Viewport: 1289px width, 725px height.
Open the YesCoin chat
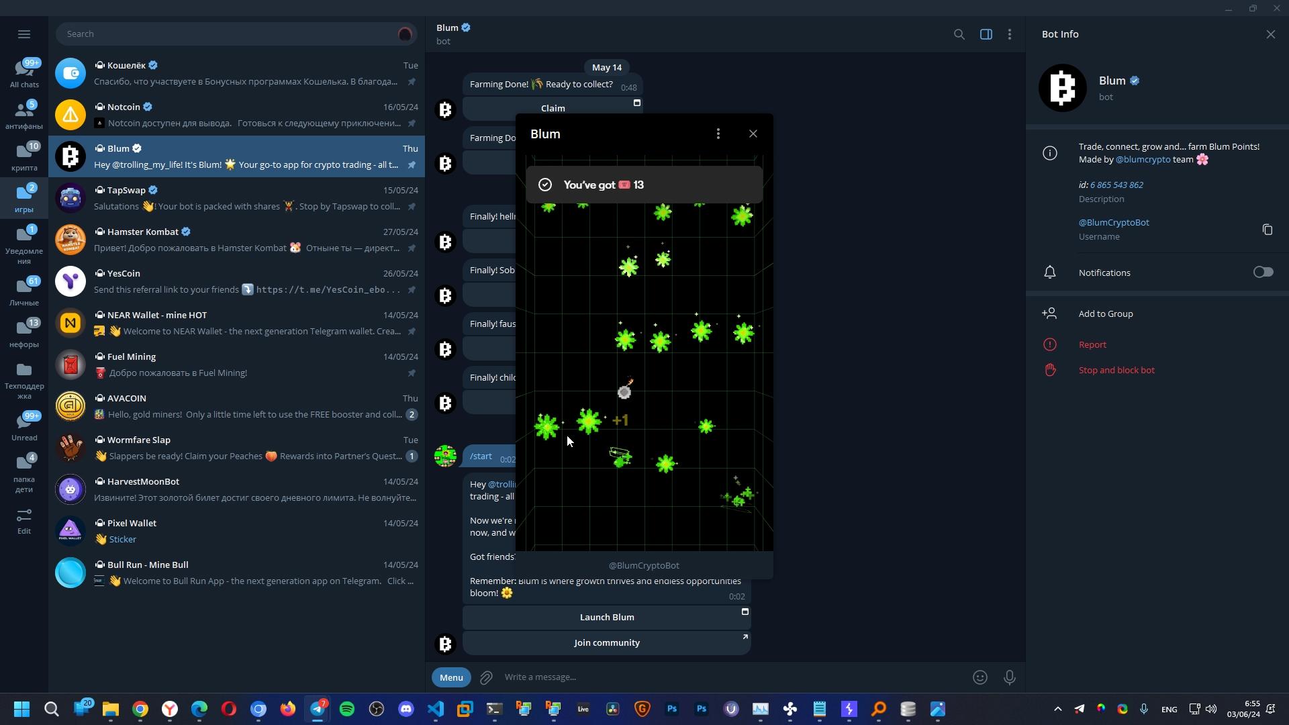pyautogui.click(x=236, y=281)
